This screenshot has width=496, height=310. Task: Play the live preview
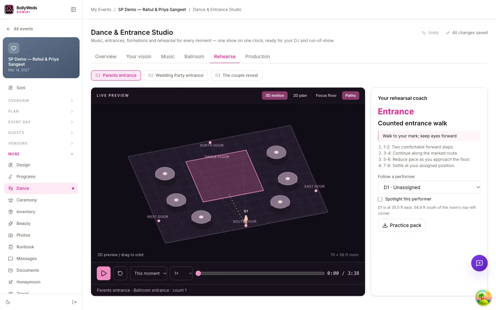coord(104,273)
